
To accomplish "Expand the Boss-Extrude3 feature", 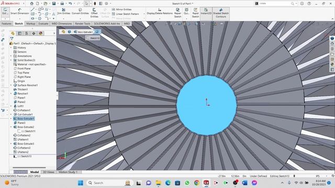I will (11, 144).
